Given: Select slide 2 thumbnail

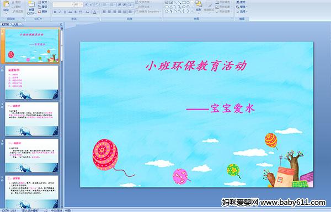Looking at the screenshot, I should pyautogui.click(x=32, y=83).
